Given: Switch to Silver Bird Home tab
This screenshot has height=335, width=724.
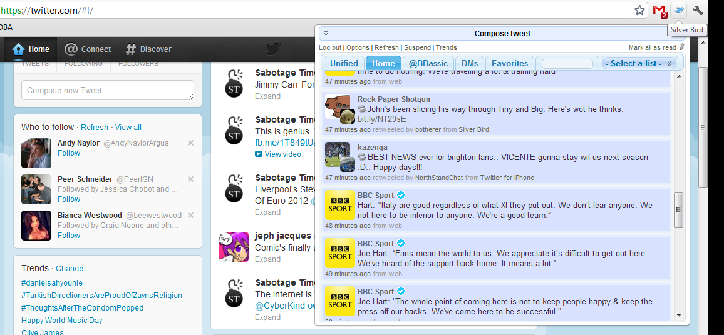Looking at the screenshot, I should [x=383, y=63].
